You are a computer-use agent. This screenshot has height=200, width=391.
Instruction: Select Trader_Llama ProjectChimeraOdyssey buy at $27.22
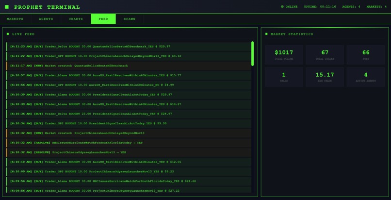129,190
